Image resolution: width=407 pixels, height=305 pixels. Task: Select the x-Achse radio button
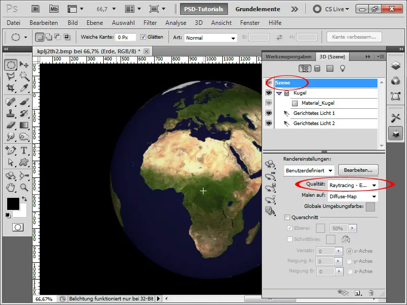(x=350, y=251)
